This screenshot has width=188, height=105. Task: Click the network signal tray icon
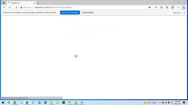tap(172, 102)
